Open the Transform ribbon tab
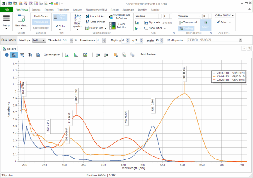Viewport: 253px width, 178px height. click(x=63, y=10)
